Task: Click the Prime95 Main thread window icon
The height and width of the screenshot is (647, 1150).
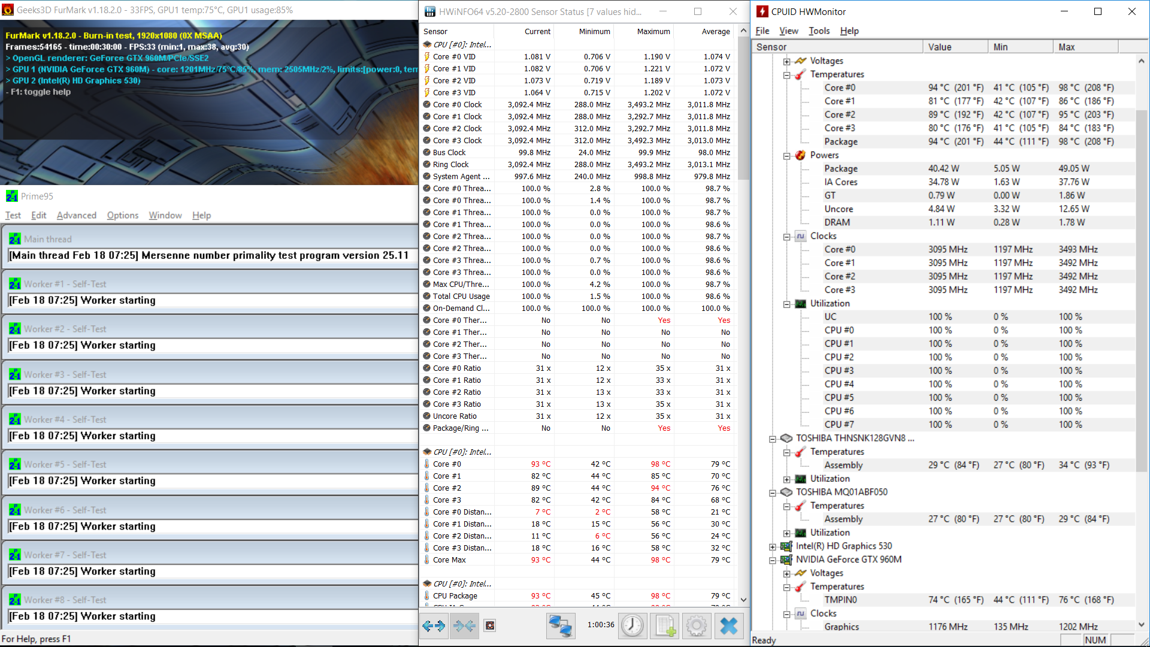Action: tap(15, 239)
